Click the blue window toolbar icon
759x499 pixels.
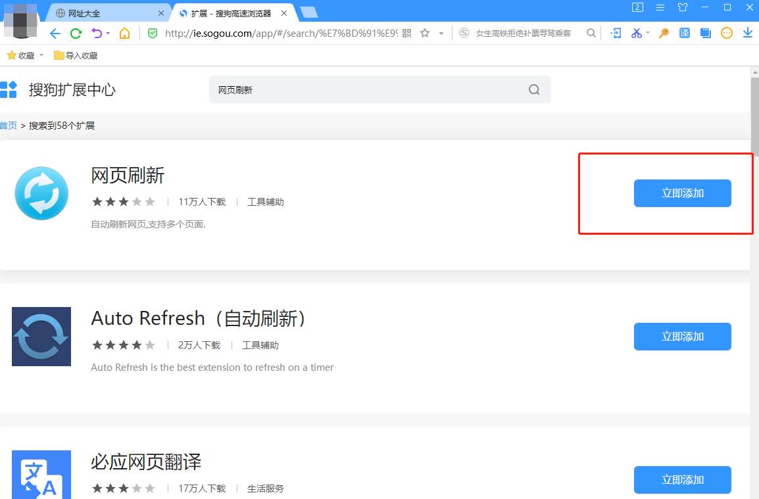coord(706,33)
